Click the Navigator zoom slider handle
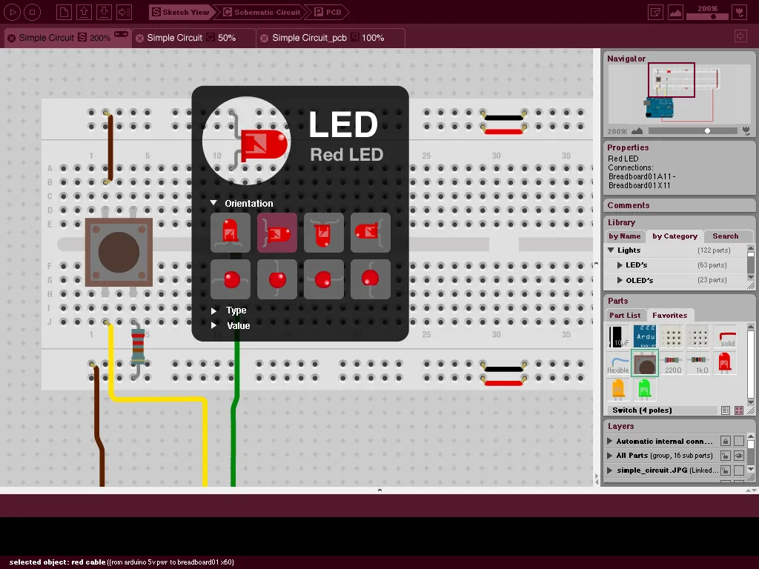 pos(707,130)
